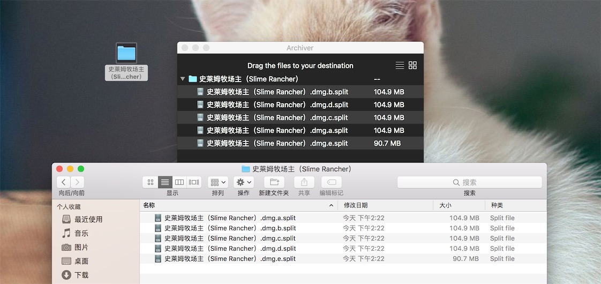The width and height of the screenshot is (601, 284).
Task: Sort by 大小 column header
Action: [459, 205]
